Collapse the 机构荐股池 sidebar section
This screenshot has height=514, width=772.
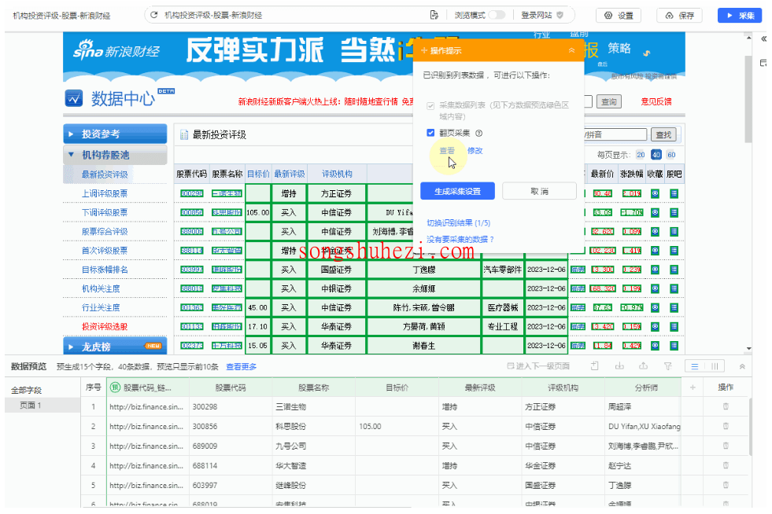pyautogui.click(x=115, y=155)
